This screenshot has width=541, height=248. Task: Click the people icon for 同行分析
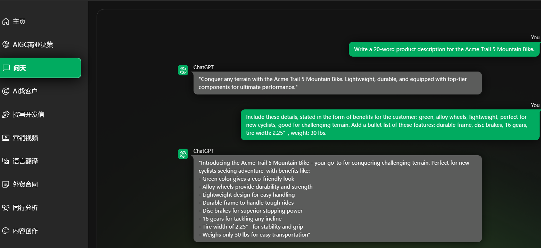coord(6,208)
